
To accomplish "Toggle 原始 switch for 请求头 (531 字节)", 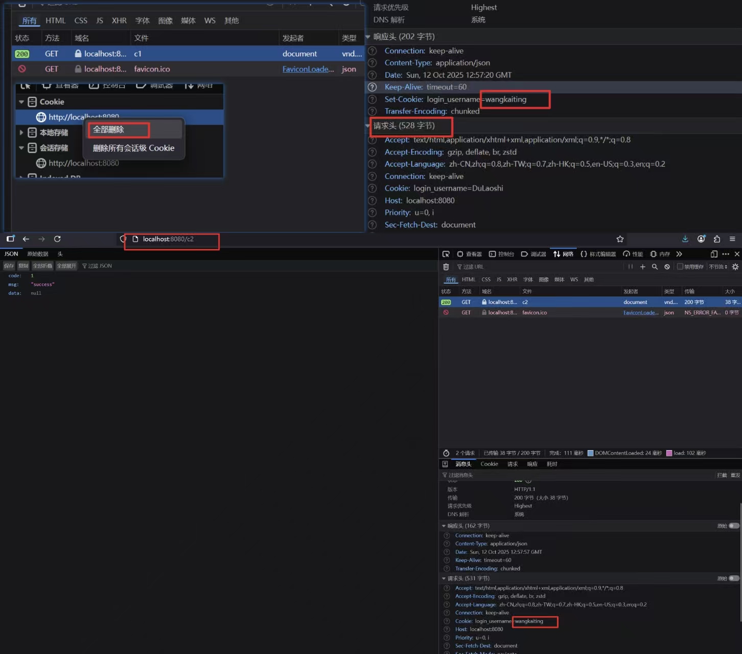I will pos(734,578).
